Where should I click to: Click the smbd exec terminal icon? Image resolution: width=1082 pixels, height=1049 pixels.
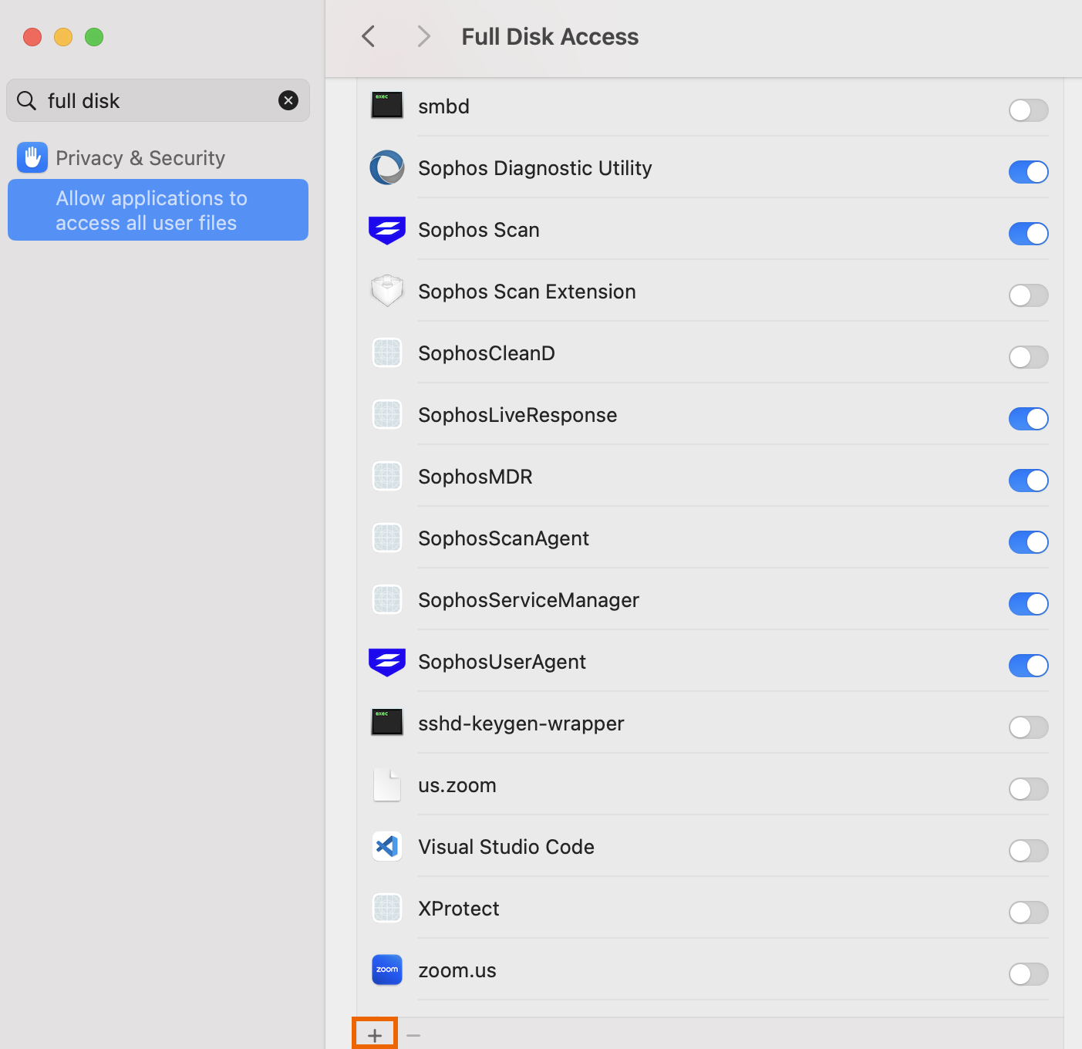(386, 106)
